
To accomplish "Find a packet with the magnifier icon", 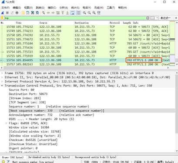I will tap(44, 13).
